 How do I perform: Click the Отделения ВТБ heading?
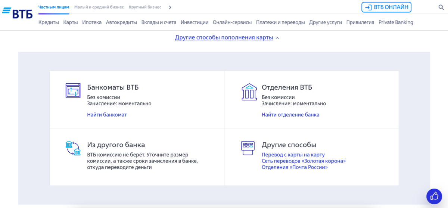click(287, 87)
